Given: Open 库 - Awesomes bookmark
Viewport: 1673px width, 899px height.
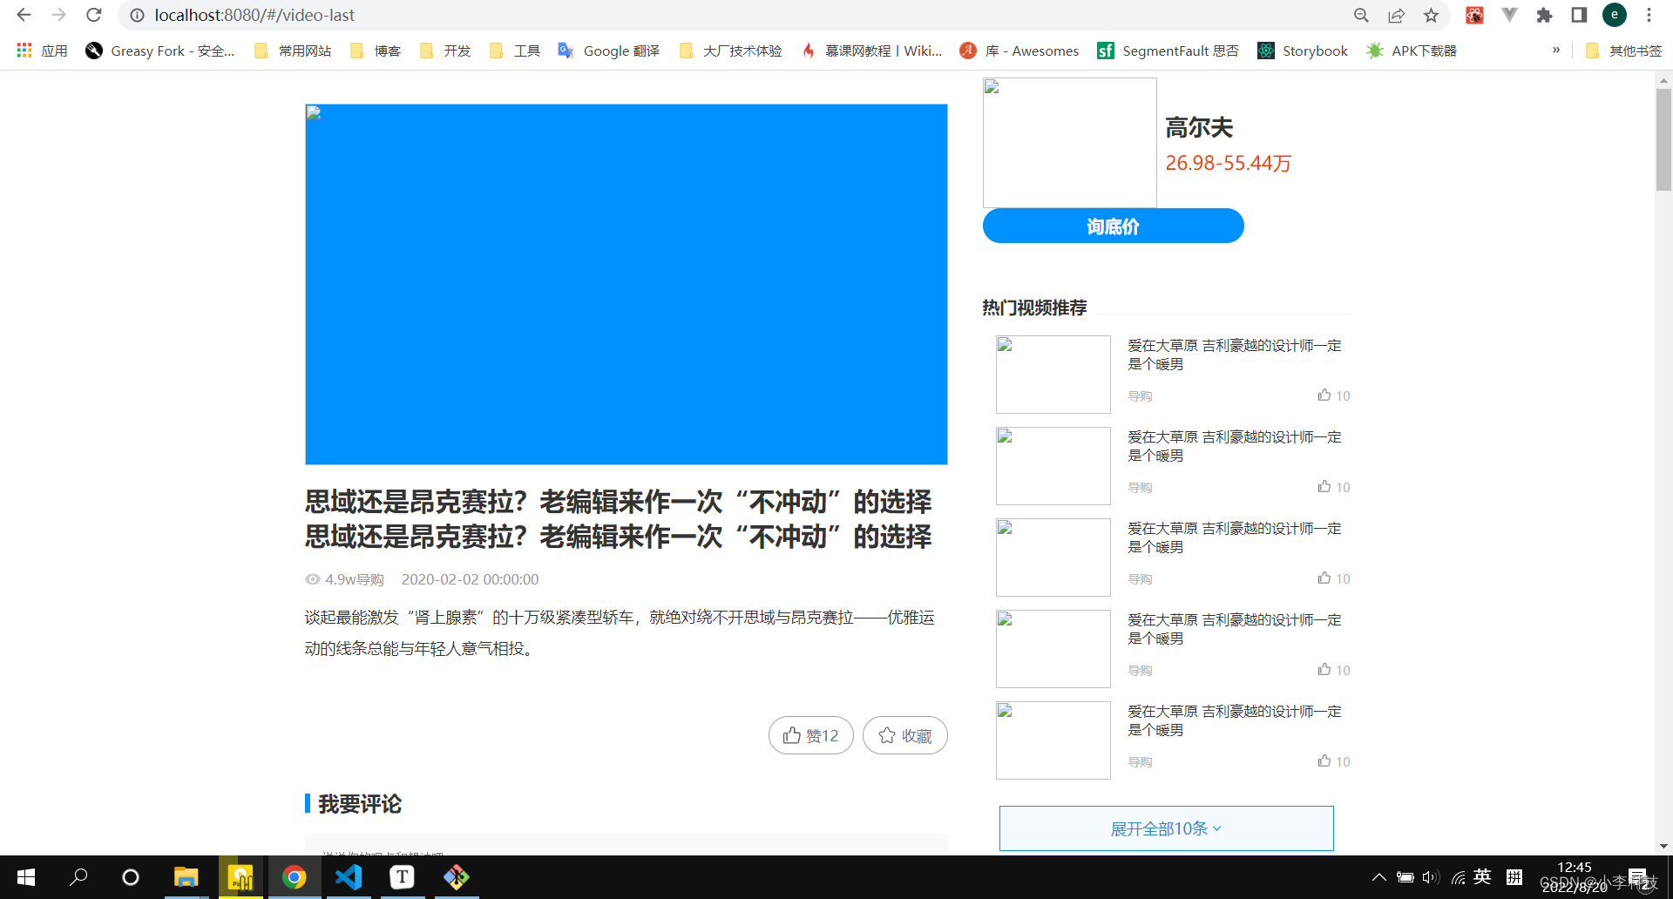Looking at the screenshot, I should pyautogui.click(x=1019, y=51).
